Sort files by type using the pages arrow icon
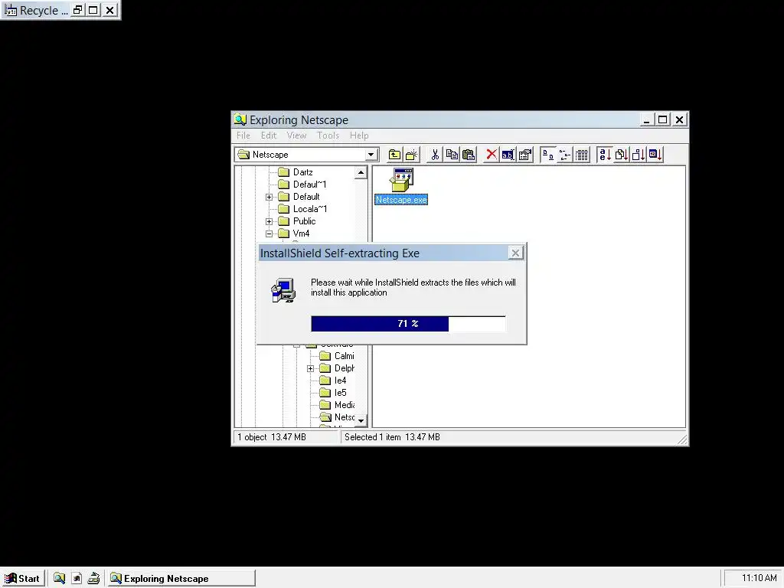 (x=622, y=155)
